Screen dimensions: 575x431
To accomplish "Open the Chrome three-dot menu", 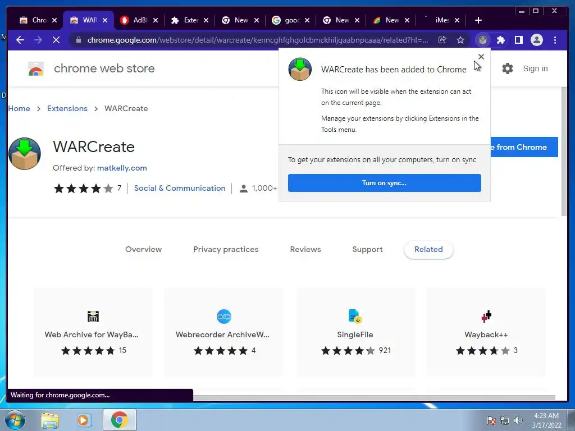I will point(555,40).
